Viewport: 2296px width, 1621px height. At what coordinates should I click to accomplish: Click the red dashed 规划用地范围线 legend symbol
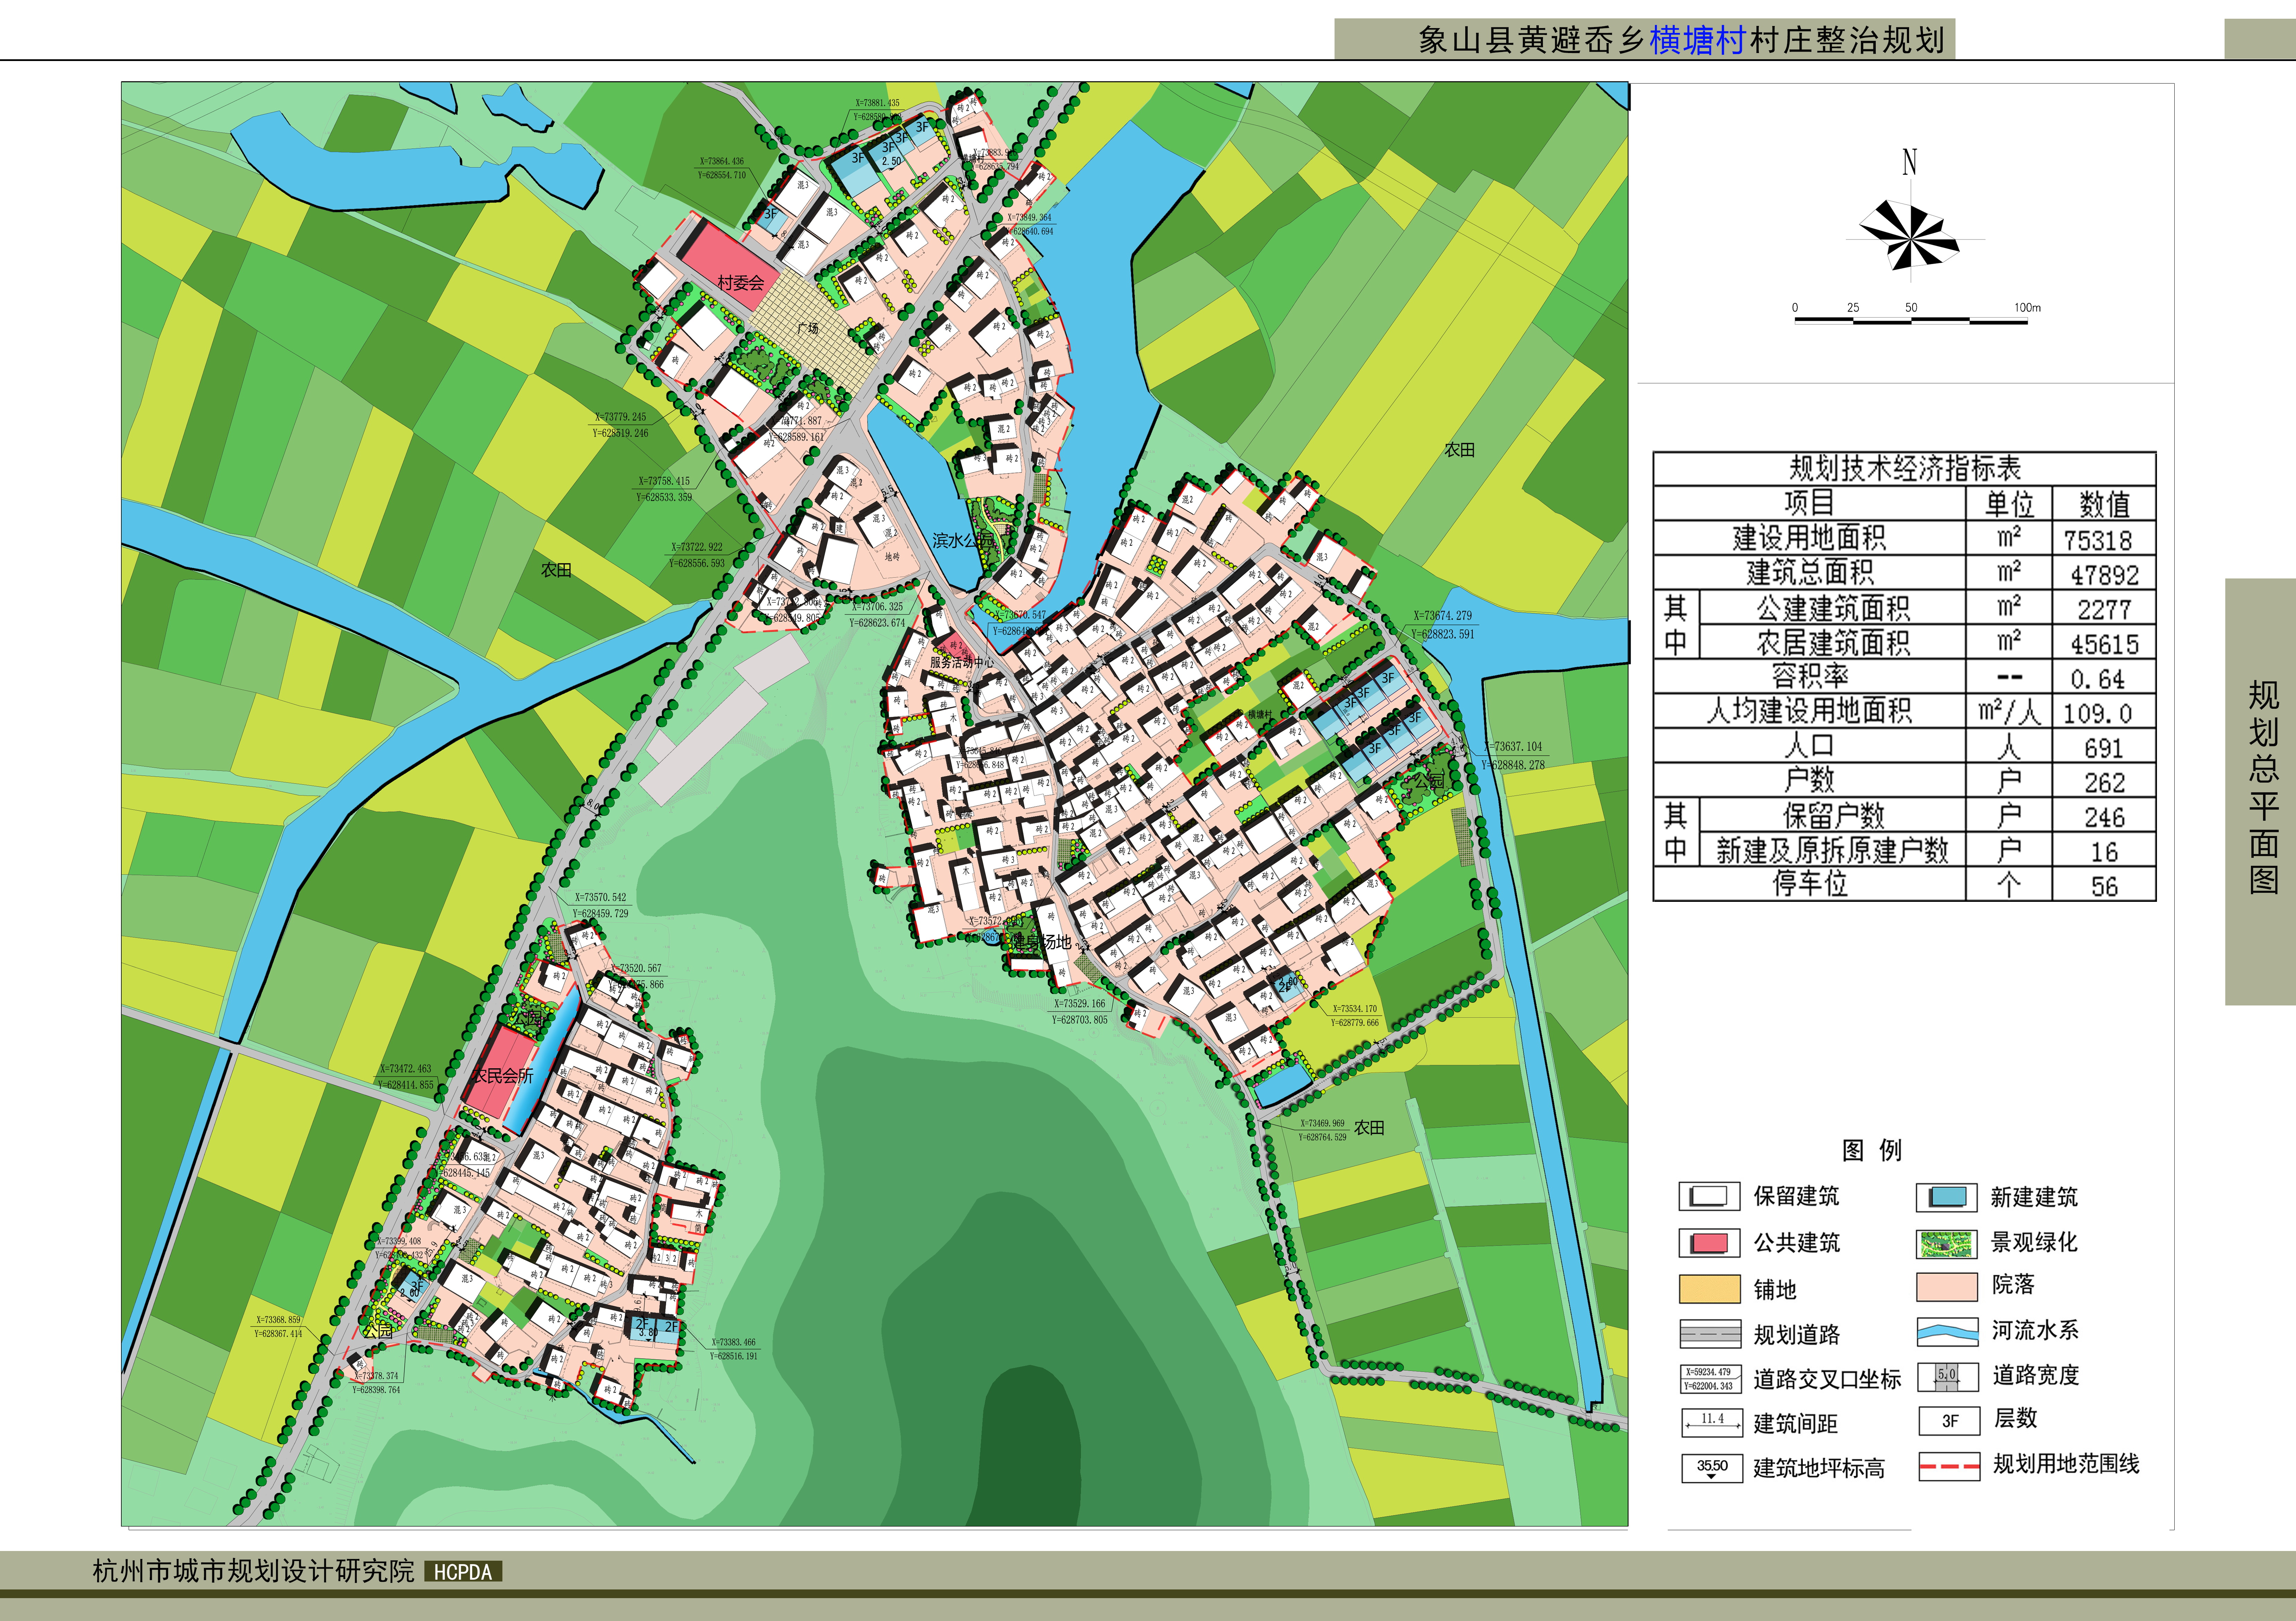tap(1949, 1466)
